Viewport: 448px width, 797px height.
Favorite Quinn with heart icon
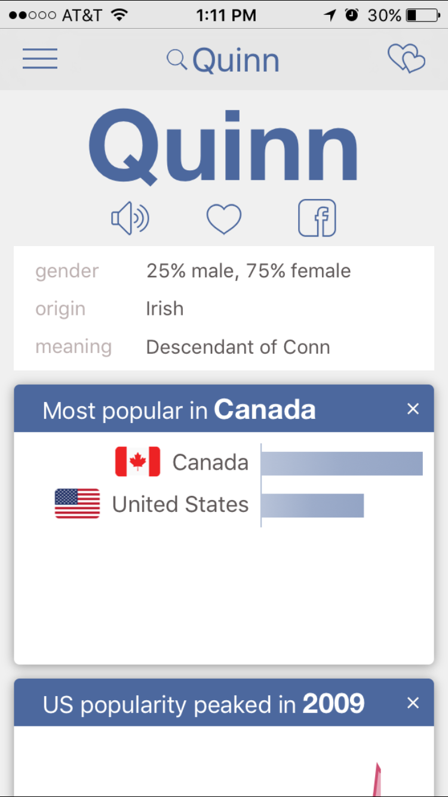point(224,219)
